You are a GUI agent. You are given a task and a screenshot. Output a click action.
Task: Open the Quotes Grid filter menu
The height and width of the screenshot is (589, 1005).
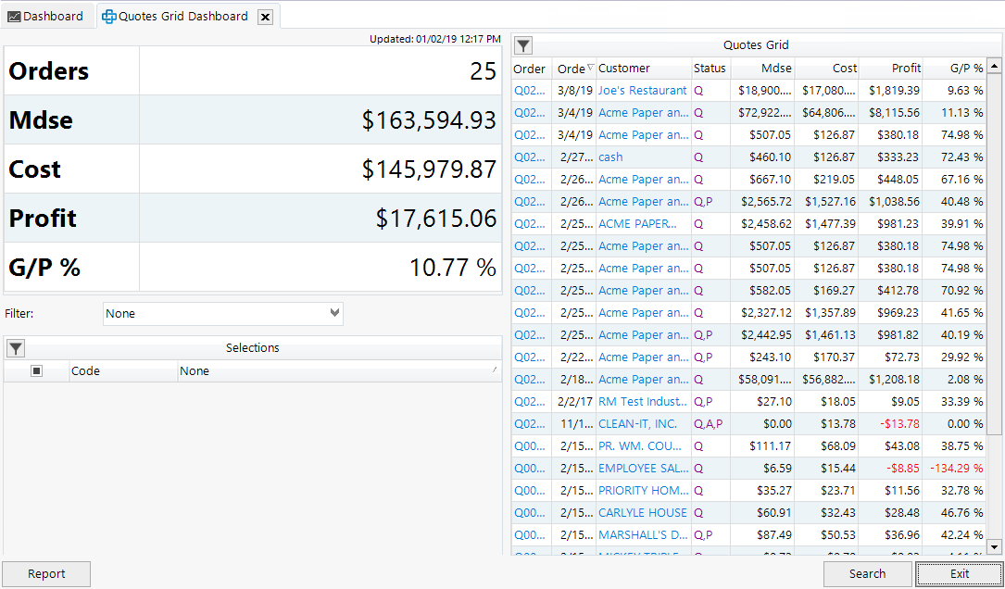[x=523, y=44]
